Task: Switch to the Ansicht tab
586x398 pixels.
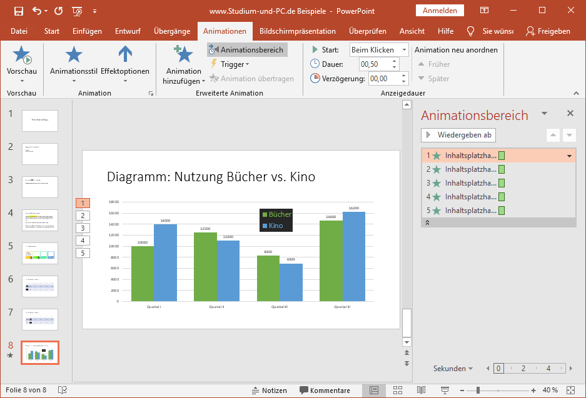Action: coord(412,31)
